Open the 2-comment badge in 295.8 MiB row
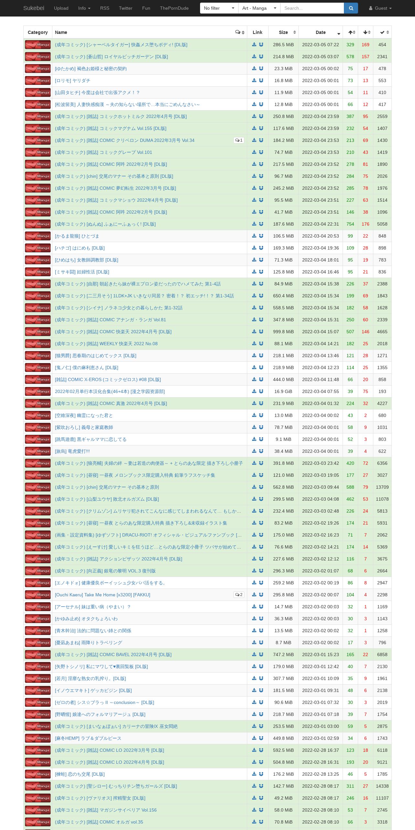The height and width of the screenshot is (830, 415). [239, 595]
